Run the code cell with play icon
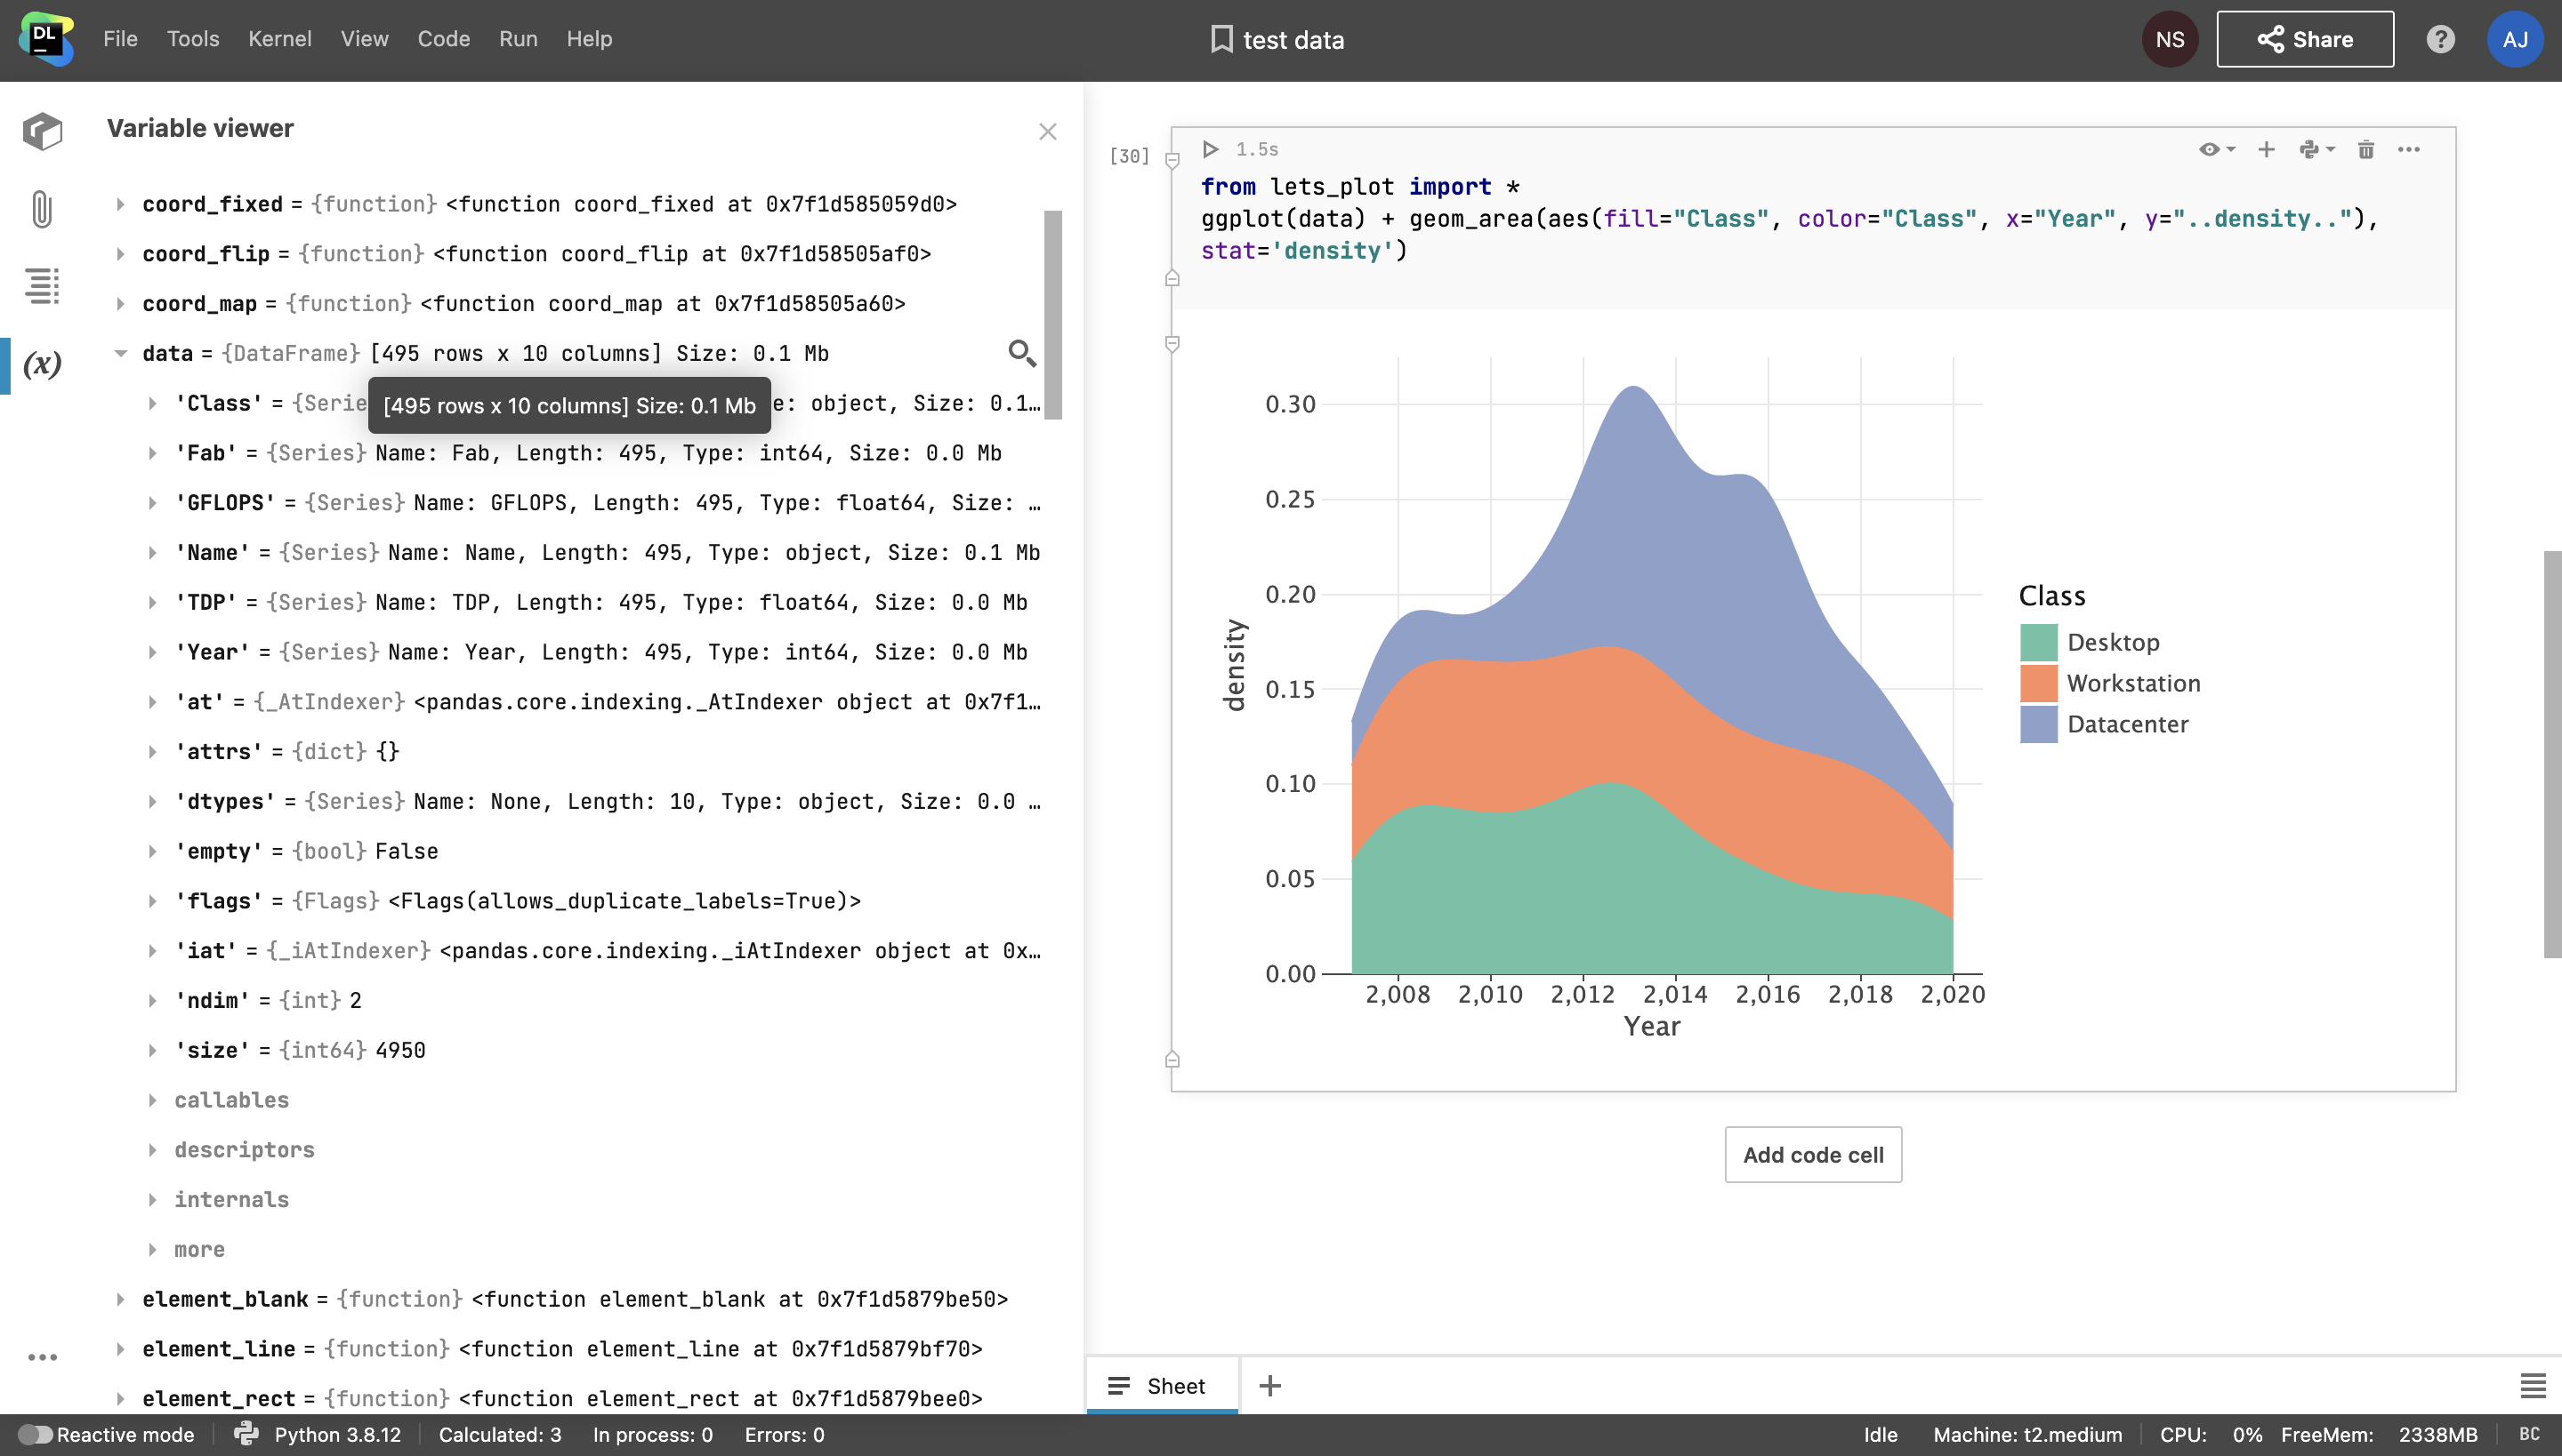The image size is (2562, 1456). (x=1210, y=149)
